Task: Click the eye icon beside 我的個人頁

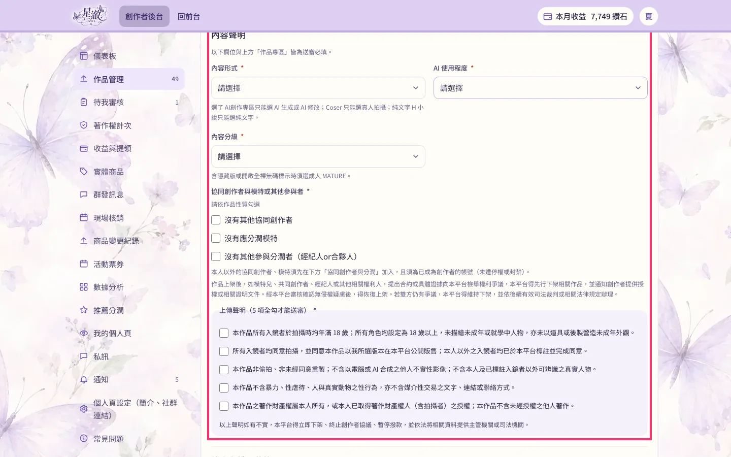Action: click(x=84, y=333)
